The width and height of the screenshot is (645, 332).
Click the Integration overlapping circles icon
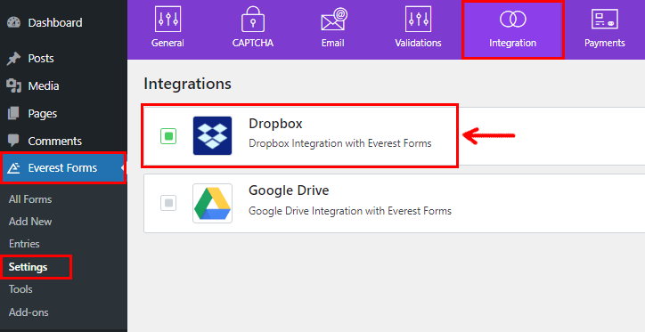tap(512, 19)
